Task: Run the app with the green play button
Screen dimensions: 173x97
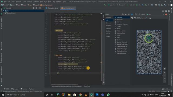Action: [x=128, y=5]
